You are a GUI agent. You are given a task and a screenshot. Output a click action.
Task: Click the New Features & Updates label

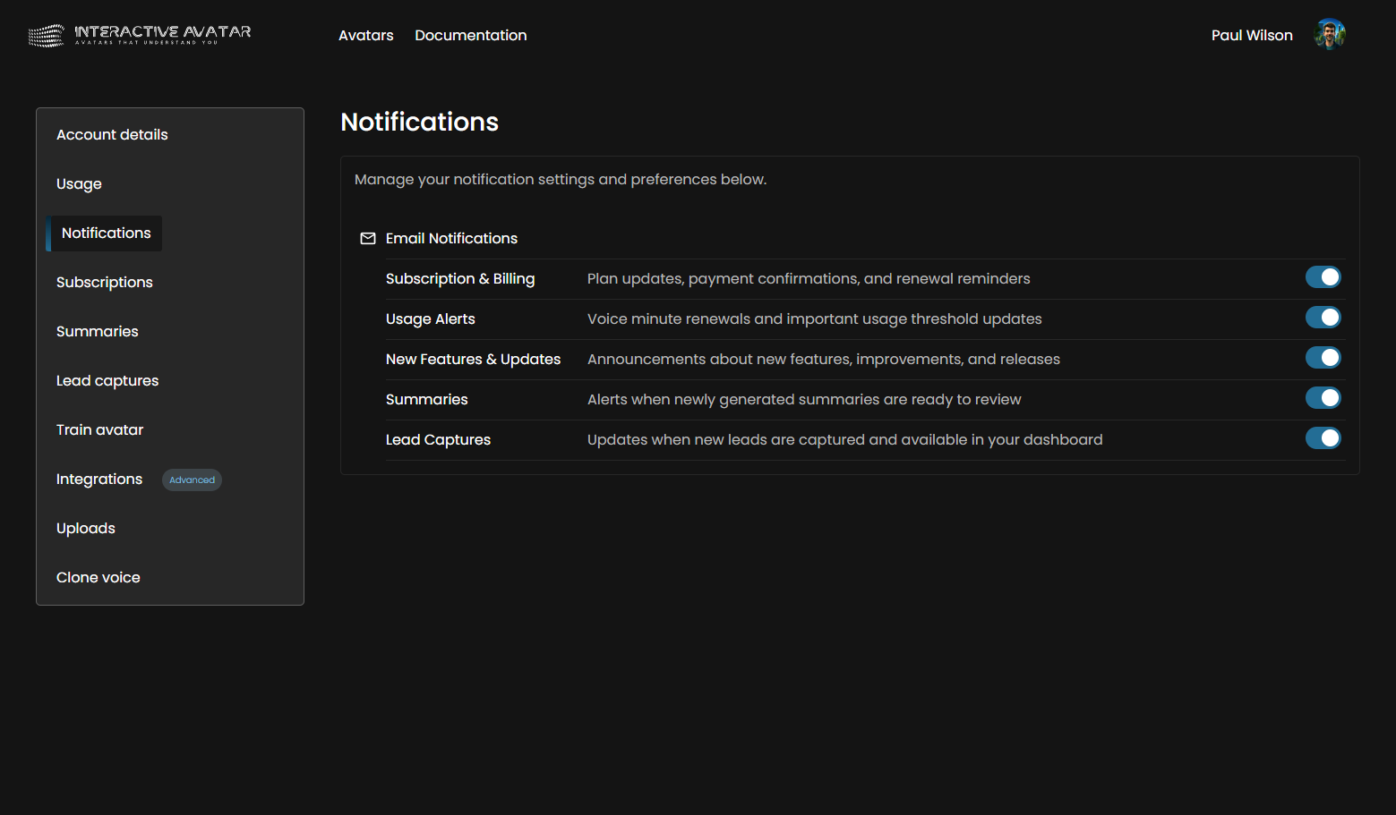pos(473,360)
